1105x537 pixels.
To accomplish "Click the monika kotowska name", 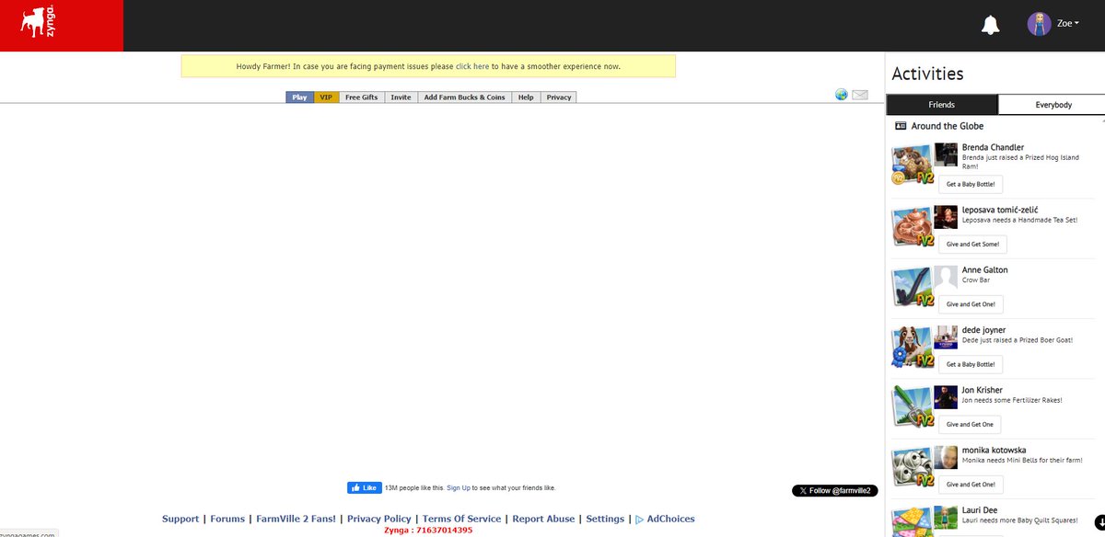I will (994, 451).
